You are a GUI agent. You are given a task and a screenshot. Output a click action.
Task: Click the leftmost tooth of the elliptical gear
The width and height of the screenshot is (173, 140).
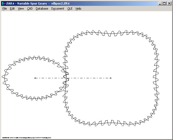coord(3,77)
